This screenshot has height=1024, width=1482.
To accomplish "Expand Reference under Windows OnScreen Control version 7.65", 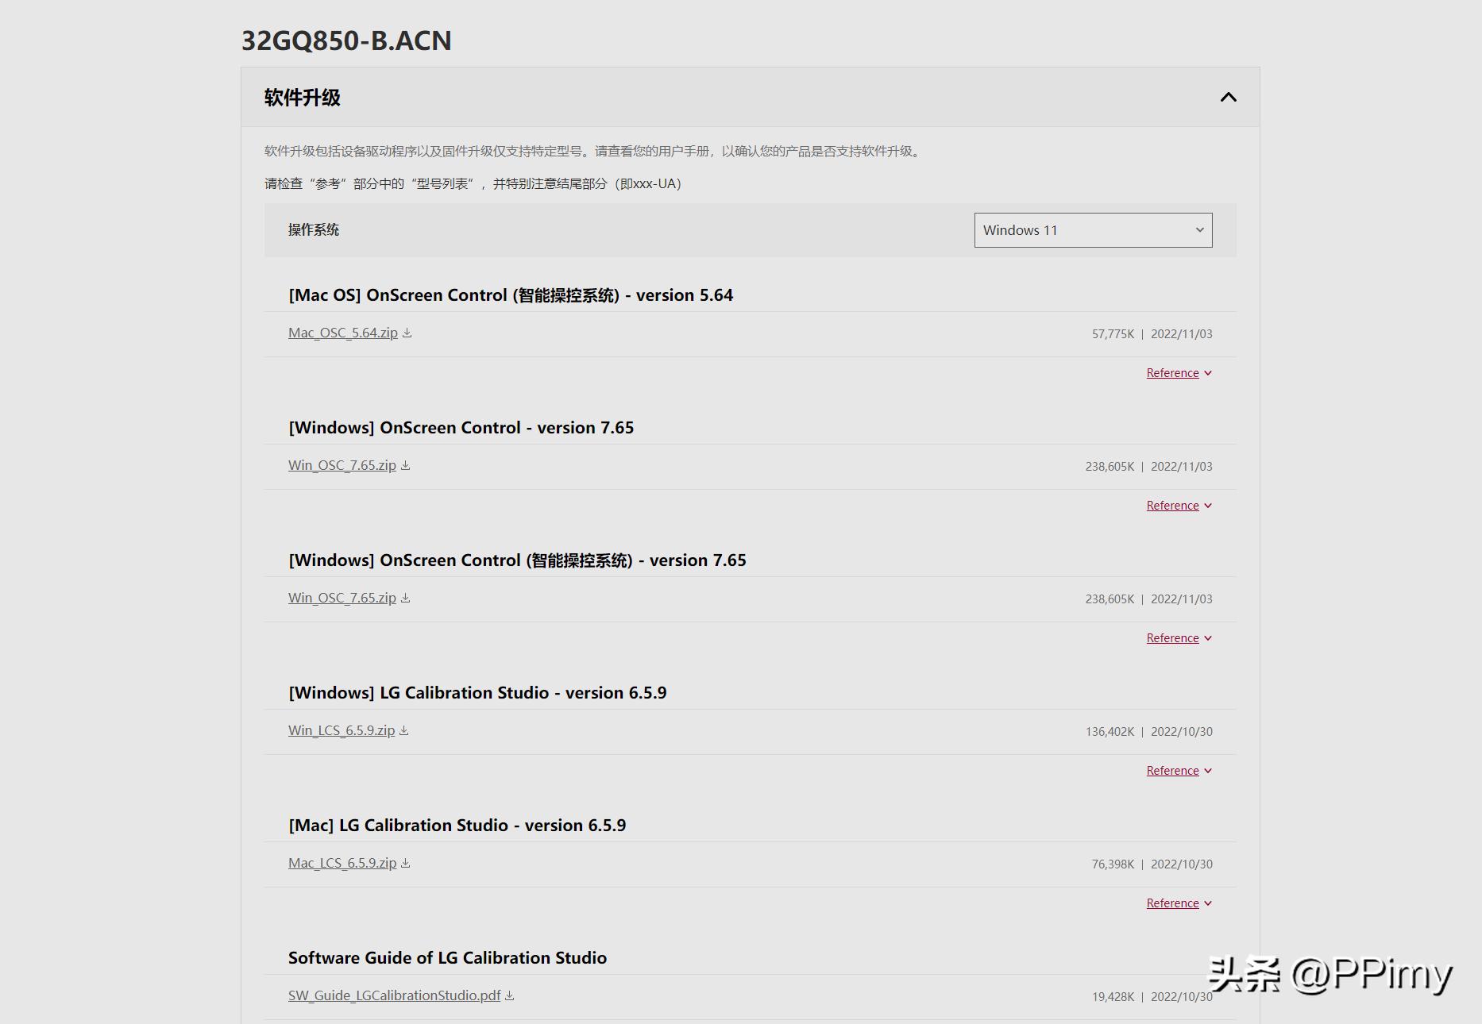I will tap(1179, 506).
